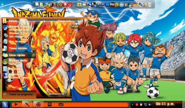Image resolution: width=185 pixels, height=108 pixels.
Task: Open File Explorer from the taskbar
Action: tap(61, 104)
